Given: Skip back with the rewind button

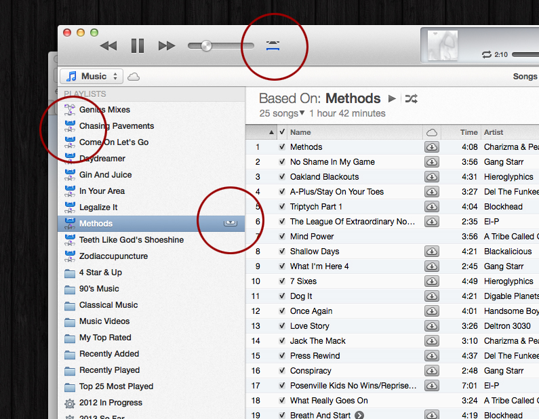Looking at the screenshot, I should (108, 45).
